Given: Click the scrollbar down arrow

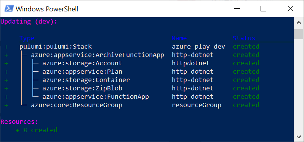Looking at the screenshot, I should click(299, 137).
